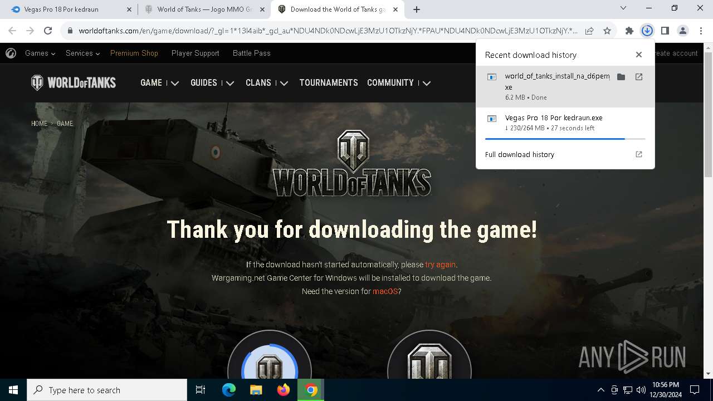Expand the Services dropdown menu

click(82, 53)
